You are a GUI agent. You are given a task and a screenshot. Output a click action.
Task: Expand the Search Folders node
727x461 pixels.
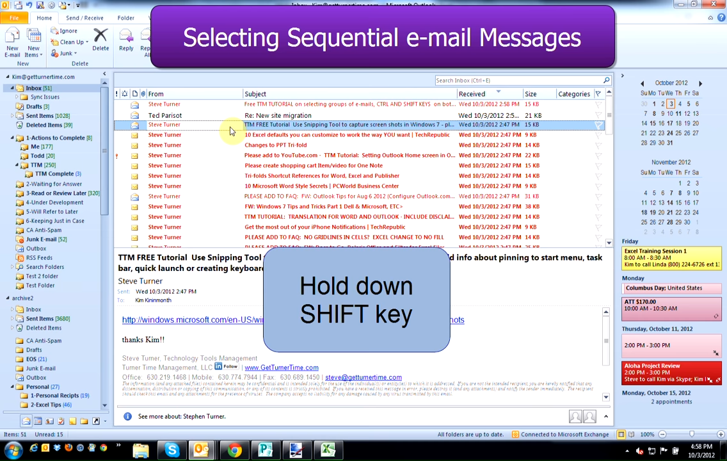pos(12,266)
